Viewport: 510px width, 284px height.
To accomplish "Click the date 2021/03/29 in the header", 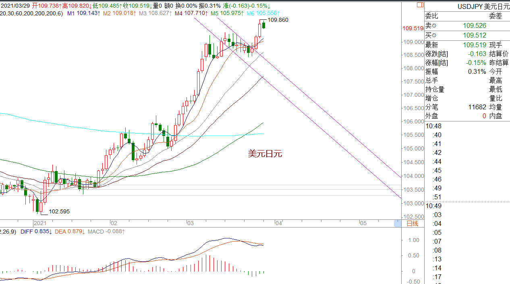I will point(16,6).
